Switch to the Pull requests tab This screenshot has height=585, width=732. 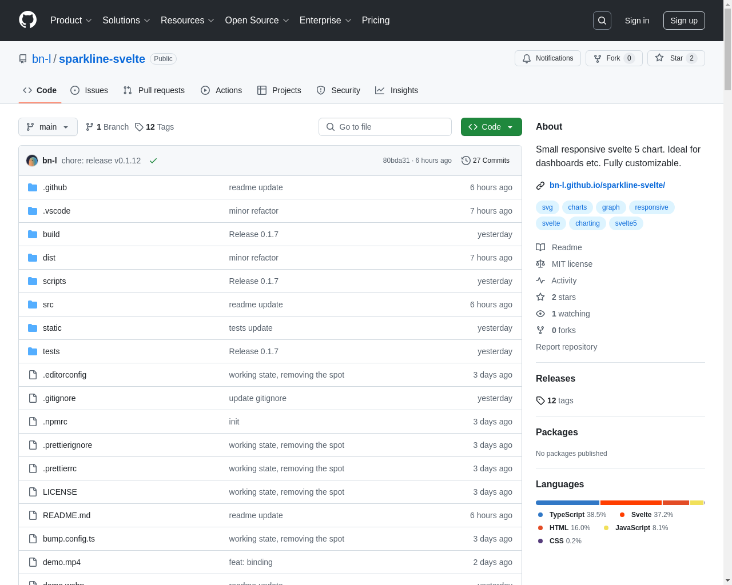click(154, 90)
